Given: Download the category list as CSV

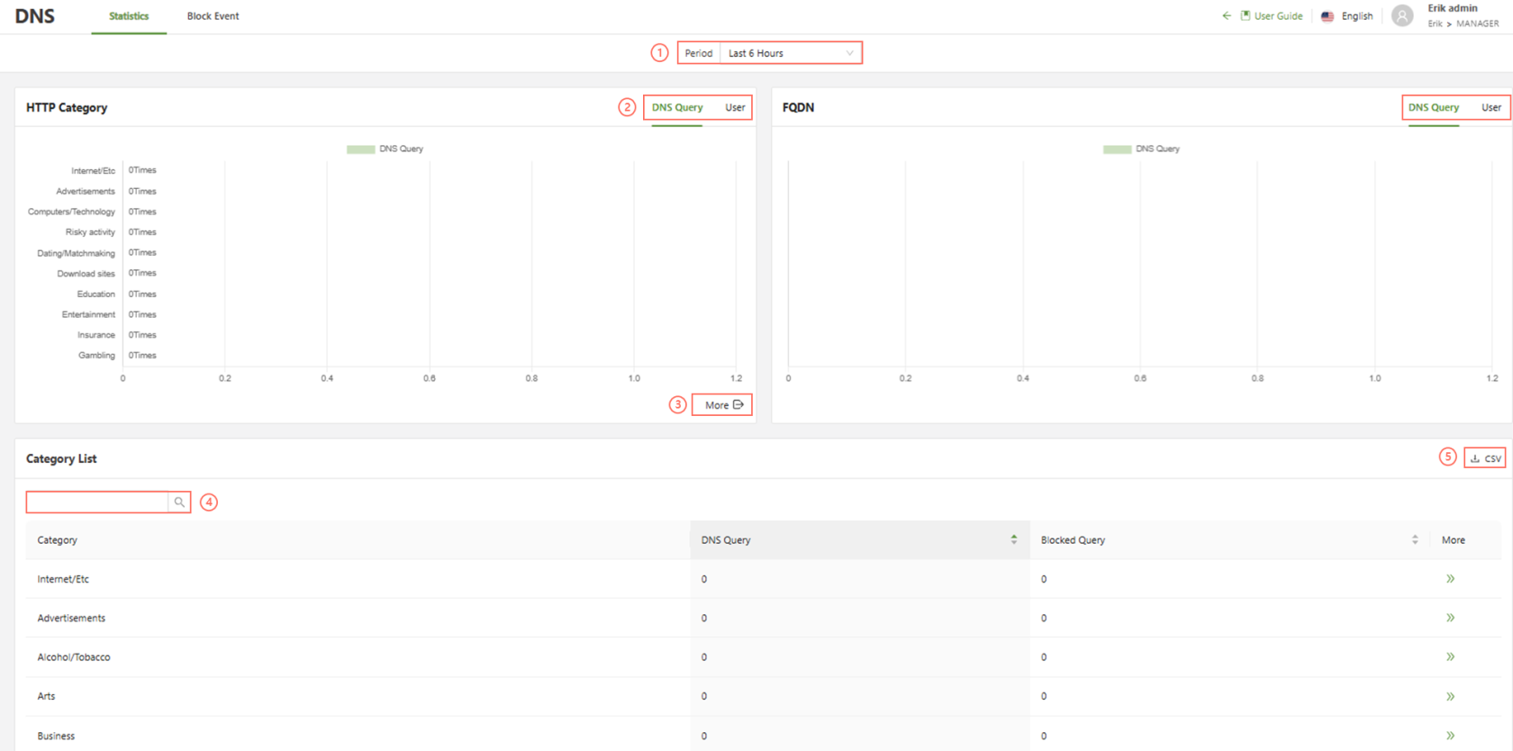Looking at the screenshot, I should [1485, 458].
